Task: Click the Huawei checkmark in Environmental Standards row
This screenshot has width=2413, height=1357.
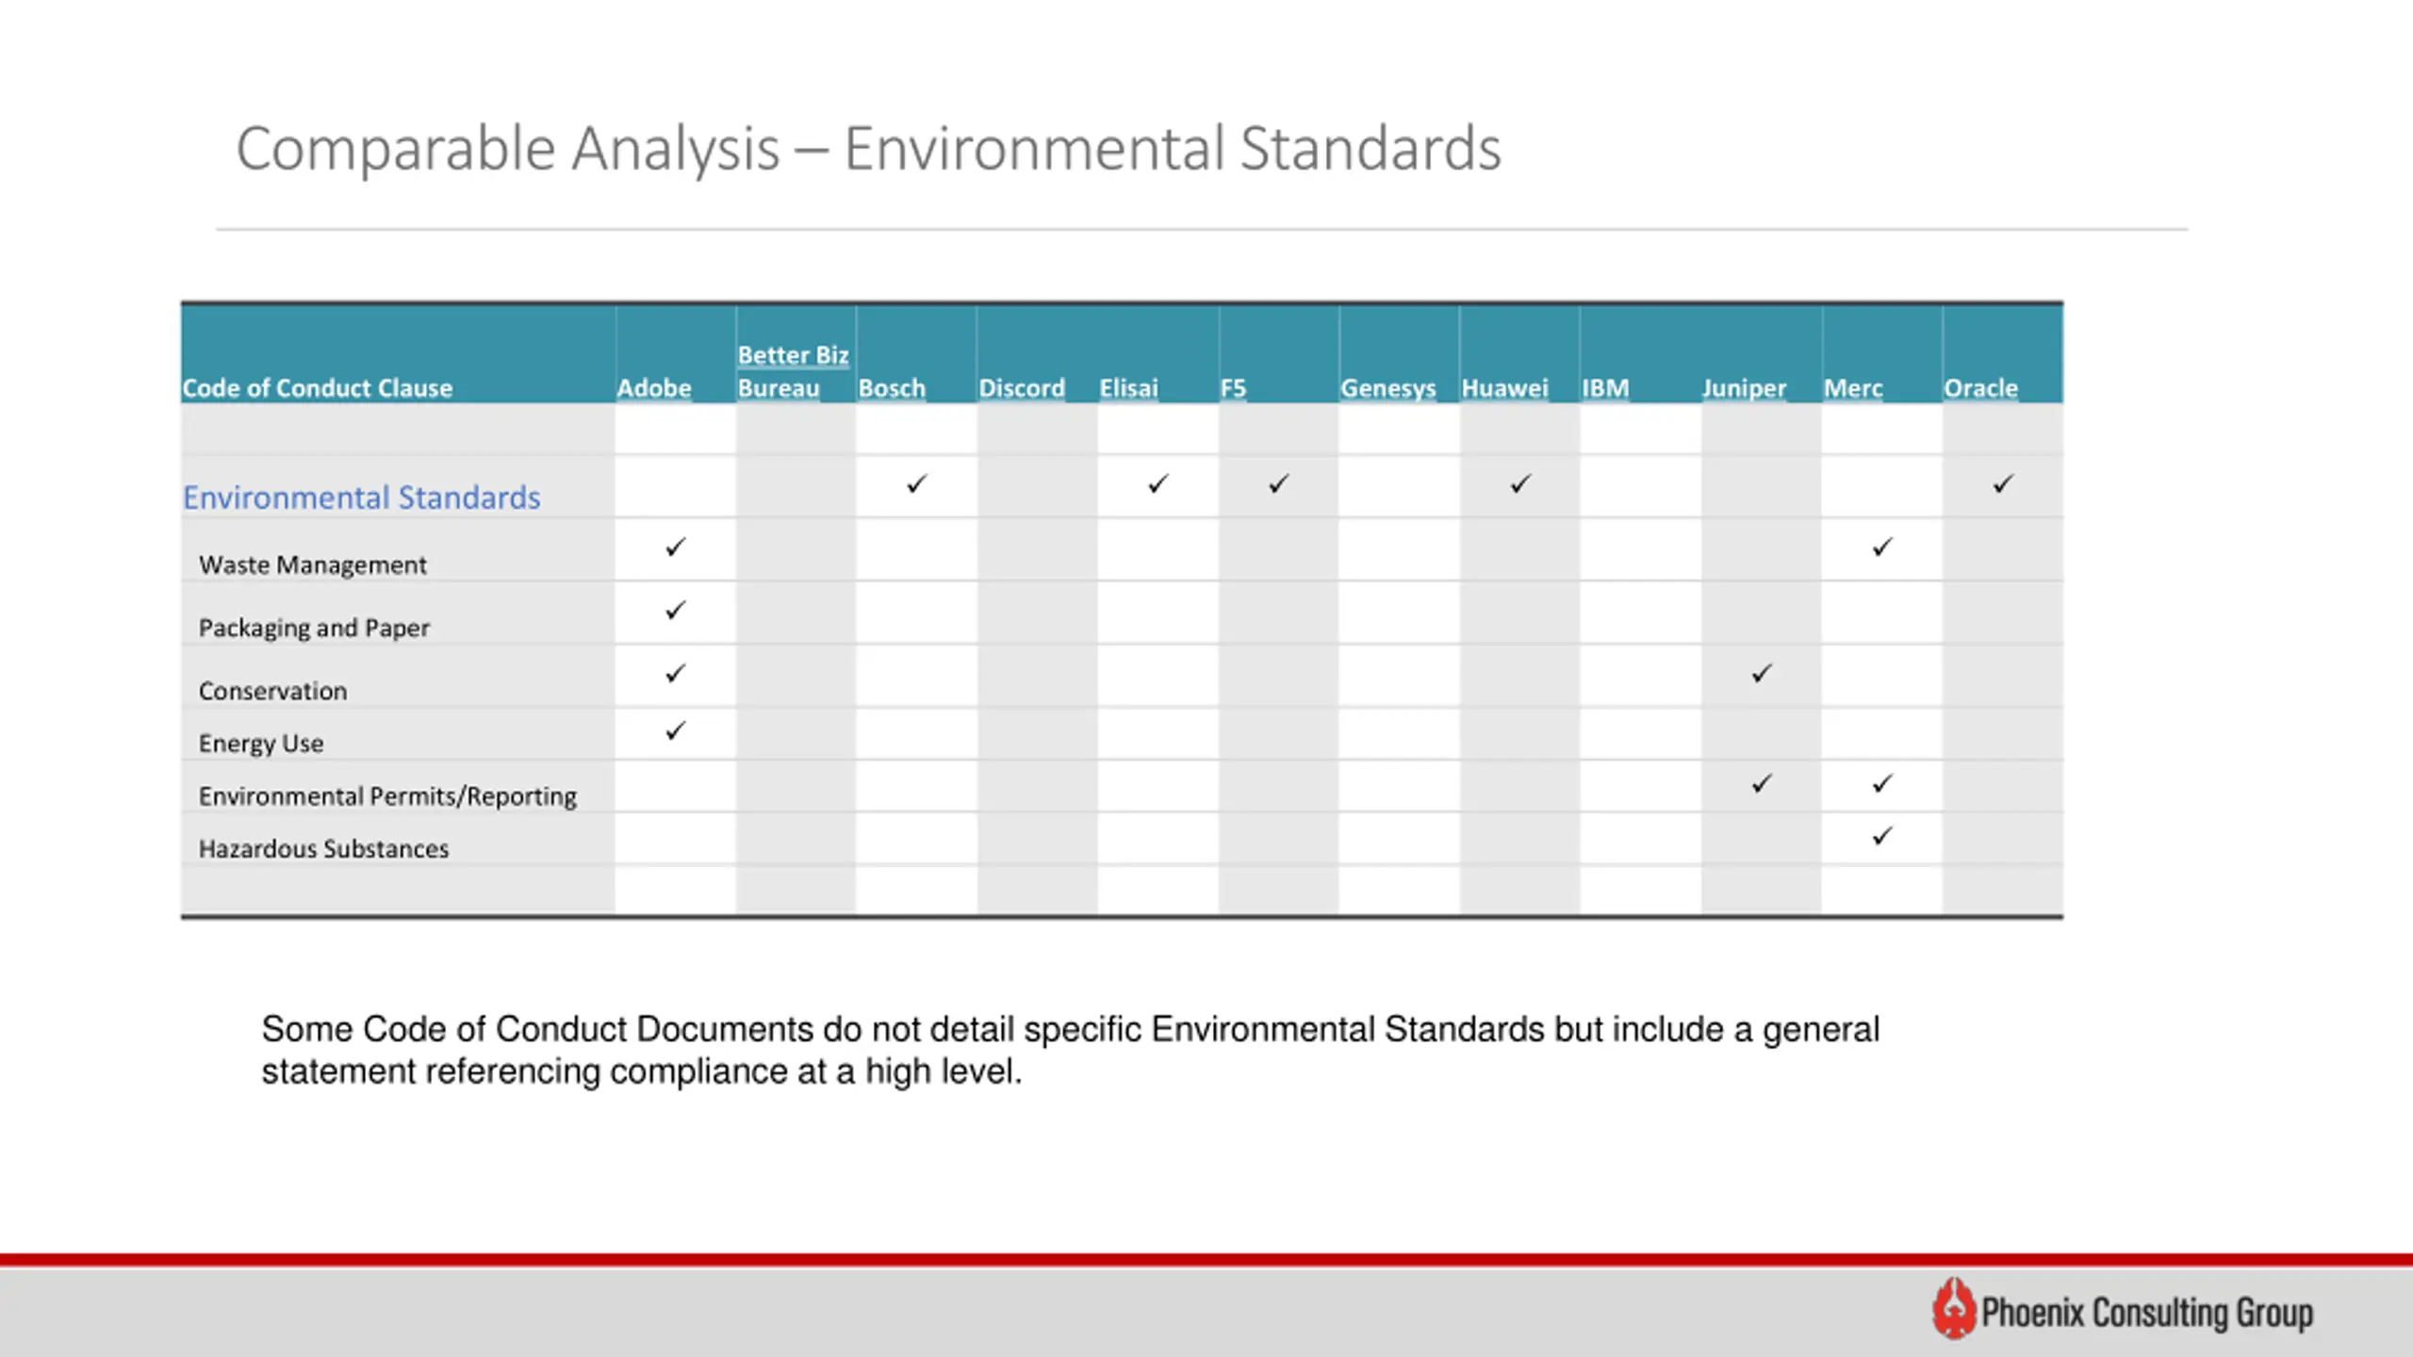Action: coord(1520,484)
